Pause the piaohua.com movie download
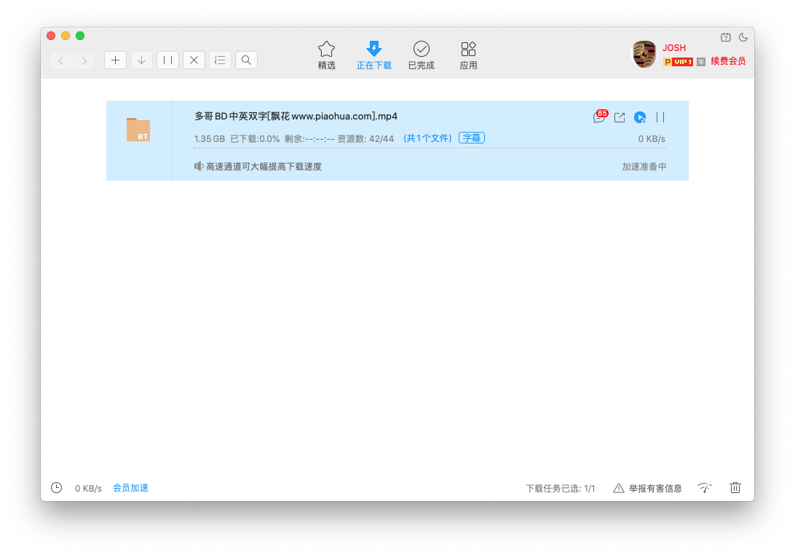This screenshot has width=795, height=555. pyautogui.click(x=660, y=117)
